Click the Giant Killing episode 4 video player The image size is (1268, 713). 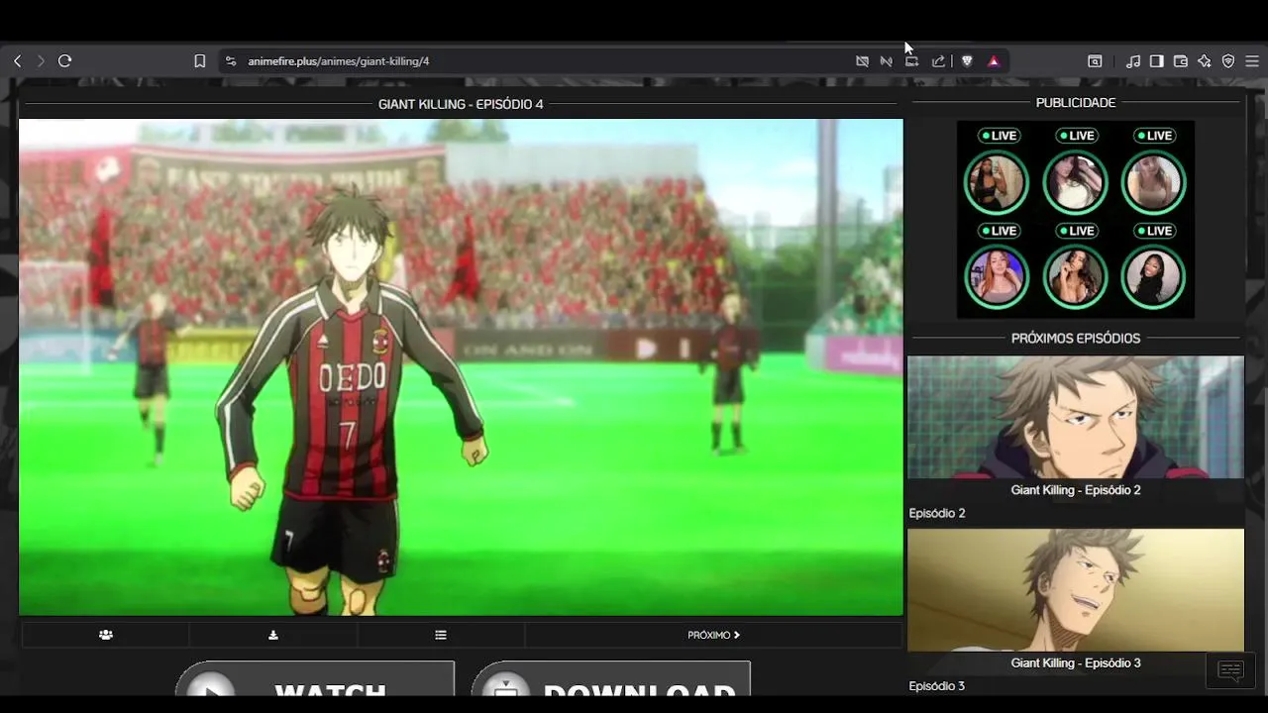[461, 367]
